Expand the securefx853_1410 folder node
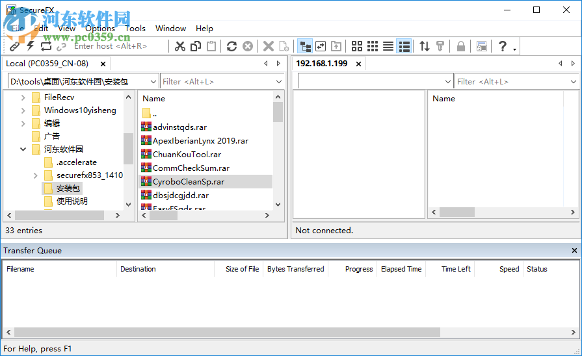Screen dimensions: 582x356 coord(35,175)
